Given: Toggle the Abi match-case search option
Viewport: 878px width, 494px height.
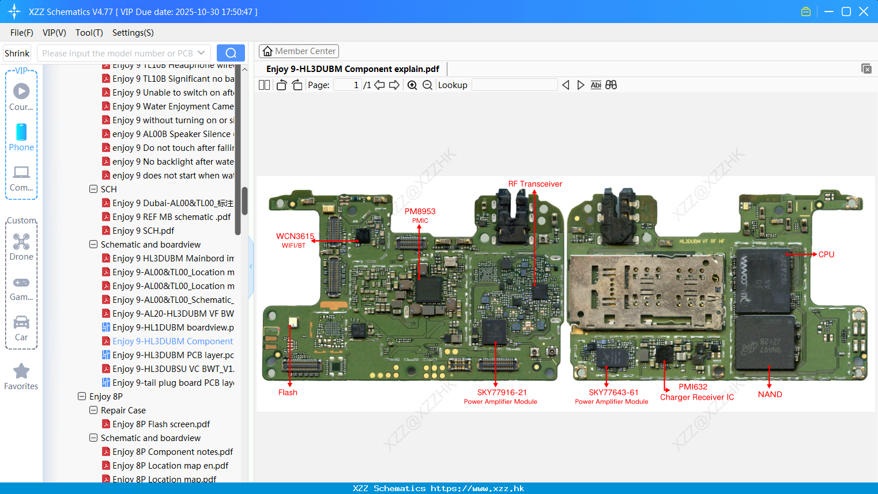Looking at the screenshot, I should pos(596,85).
